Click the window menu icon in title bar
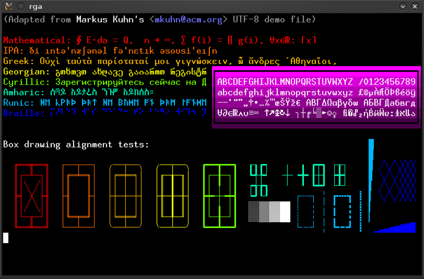 9,6
